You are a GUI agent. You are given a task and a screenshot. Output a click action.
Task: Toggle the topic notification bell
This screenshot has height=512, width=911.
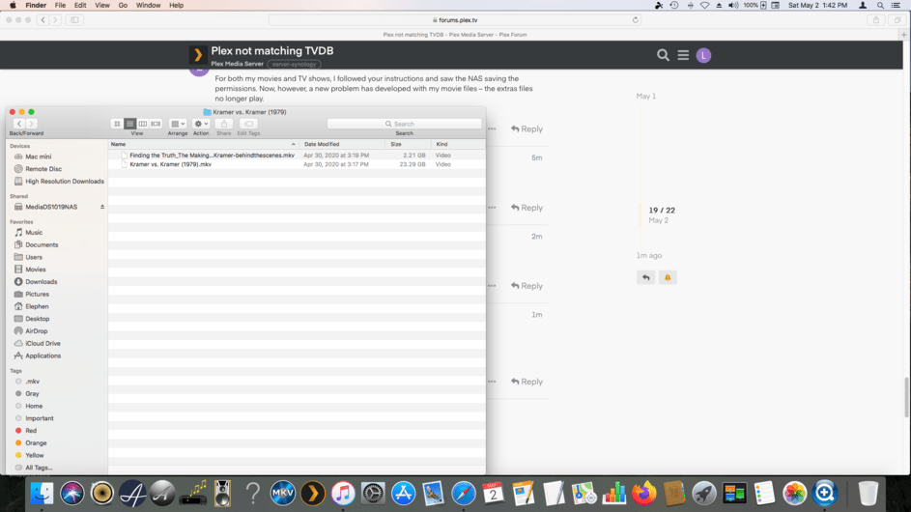668,278
